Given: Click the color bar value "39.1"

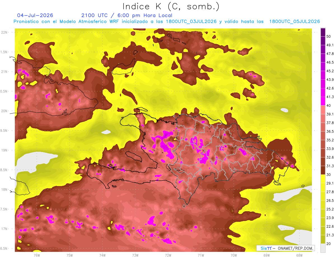Looking at the screenshot, I should [x=330, y=114].
